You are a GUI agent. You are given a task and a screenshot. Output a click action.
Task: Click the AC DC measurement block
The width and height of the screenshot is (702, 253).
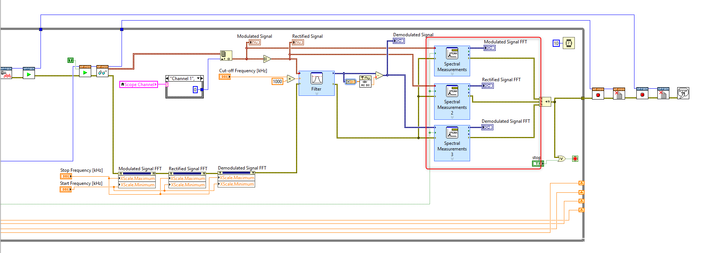click(x=365, y=81)
